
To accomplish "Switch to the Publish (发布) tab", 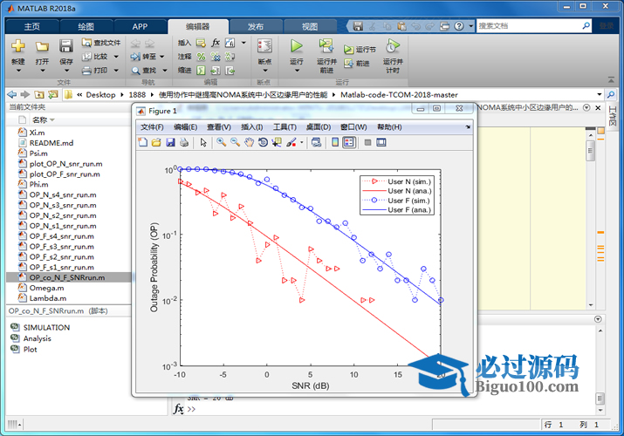I will [256, 27].
